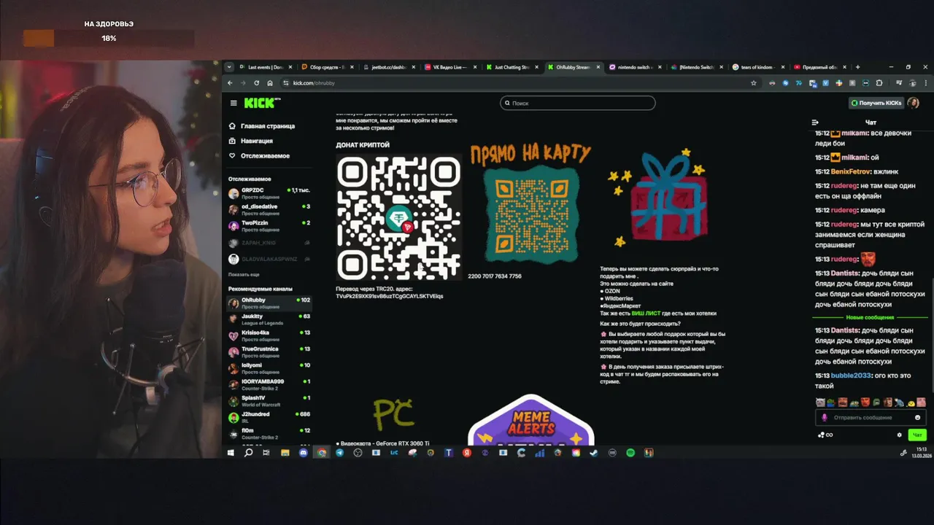Go back in browser
Screen dimensions: 934x525
pyautogui.click(x=230, y=83)
